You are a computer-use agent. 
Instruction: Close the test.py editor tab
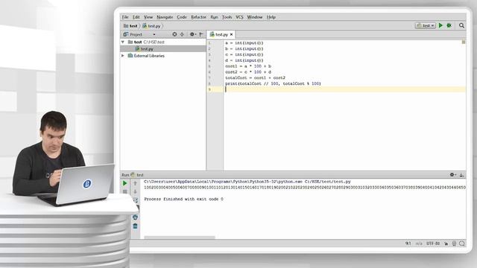click(x=231, y=35)
